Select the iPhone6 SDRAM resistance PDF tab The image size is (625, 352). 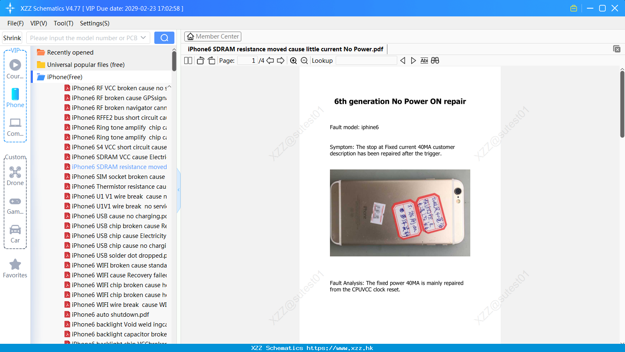point(286,49)
